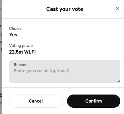This screenshot has height=114, width=124.
Task: Click the divider above Cancel and Confirm
Action: click(x=63, y=87)
